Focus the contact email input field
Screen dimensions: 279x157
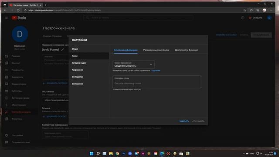tap(65, 135)
